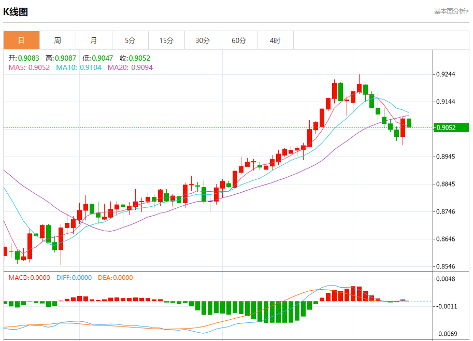
Task: Click the 高:0.9087 high price value
Action: [x=61, y=58]
